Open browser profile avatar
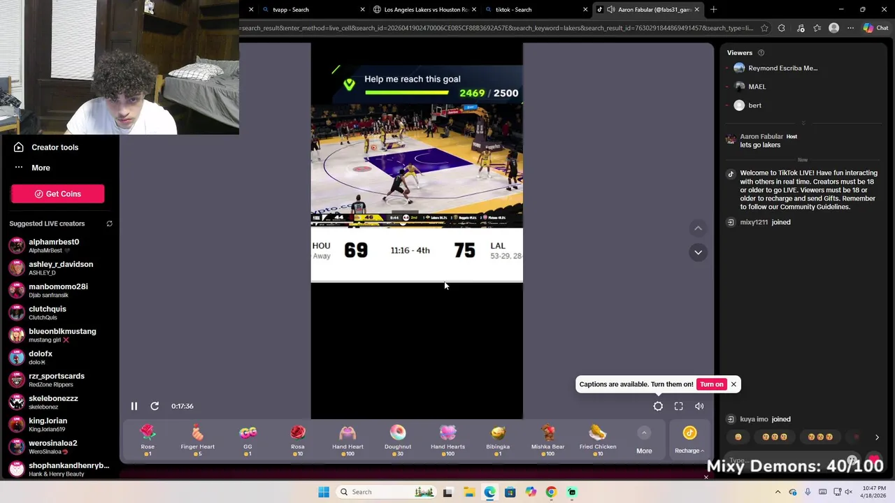Image resolution: width=895 pixels, height=503 pixels. (x=833, y=28)
